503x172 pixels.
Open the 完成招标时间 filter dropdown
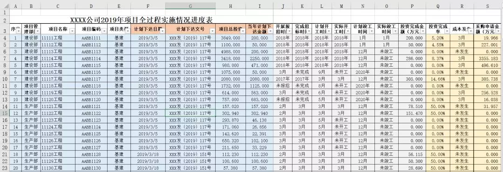click(309, 31)
